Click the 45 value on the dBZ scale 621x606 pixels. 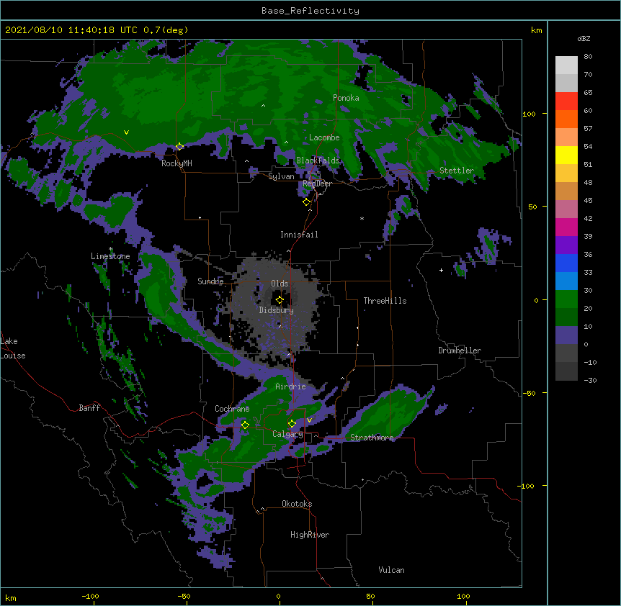pos(588,201)
